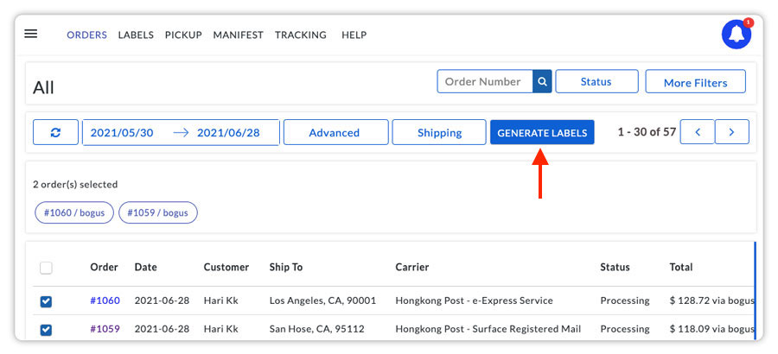
Task: Switch to the LABELS tab
Action: coord(136,35)
